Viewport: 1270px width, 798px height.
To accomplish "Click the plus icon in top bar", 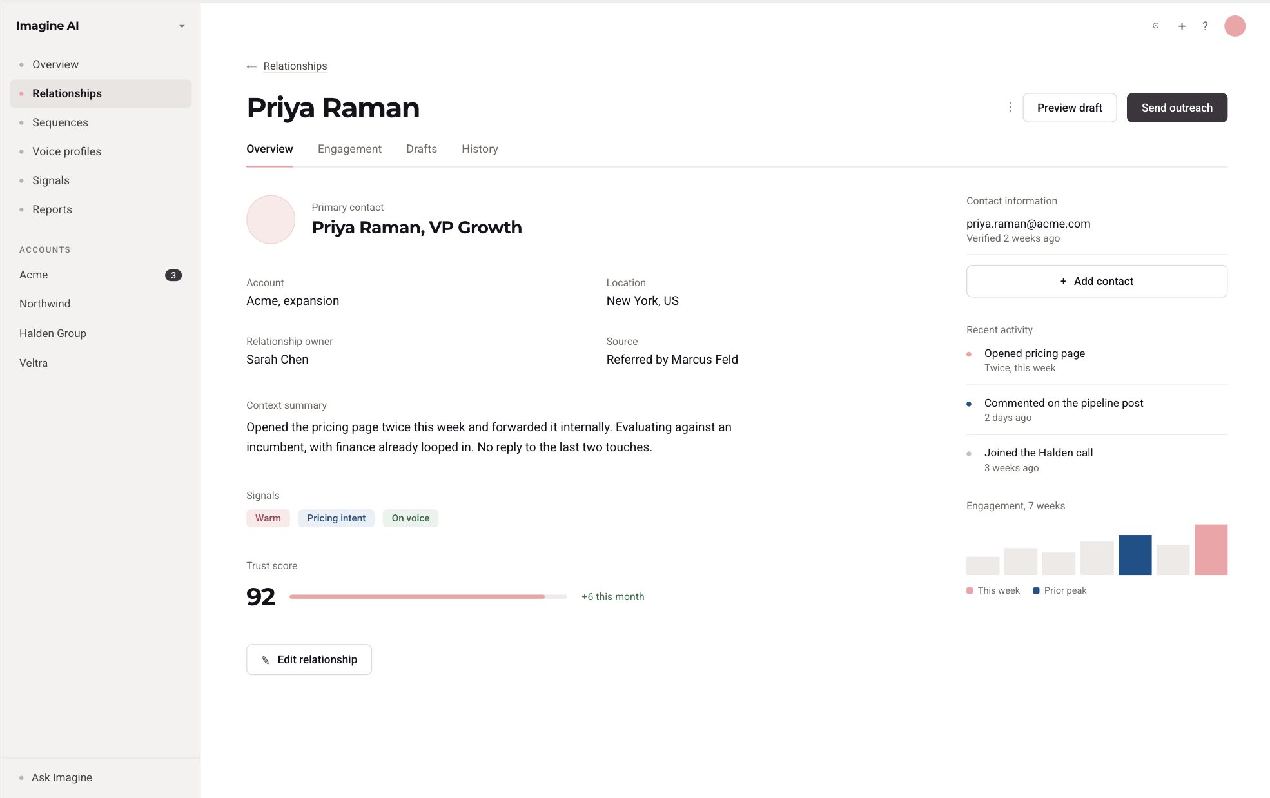I will coord(1182,26).
